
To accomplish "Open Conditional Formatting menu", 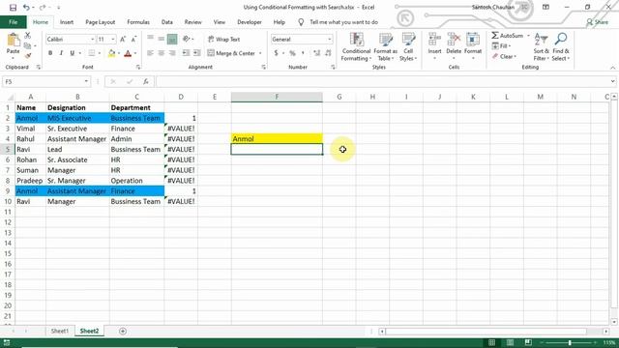I will coord(356,47).
